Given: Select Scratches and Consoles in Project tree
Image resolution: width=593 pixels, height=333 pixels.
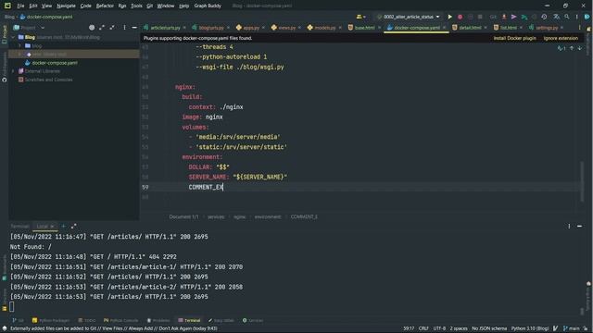Looking at the screenshot, I should pos(48,80).
